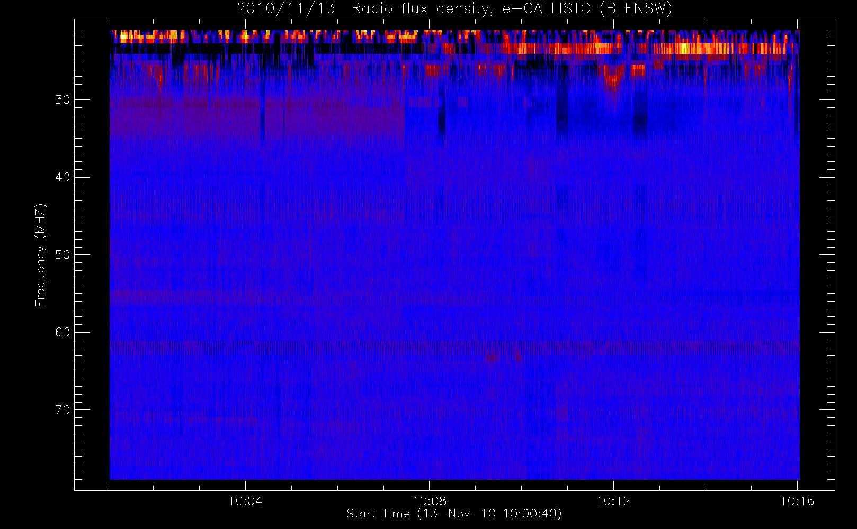Click the "40" frequency tick label
Screen dimensions: 857x529
[63, 177]
